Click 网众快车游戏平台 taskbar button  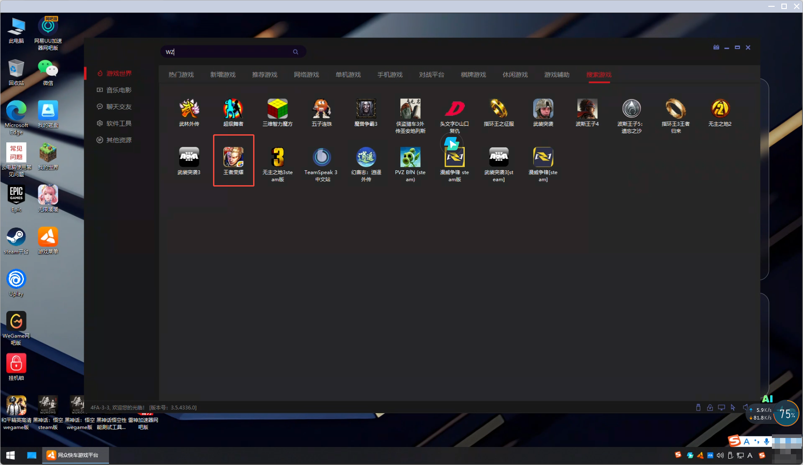point(76,455)
